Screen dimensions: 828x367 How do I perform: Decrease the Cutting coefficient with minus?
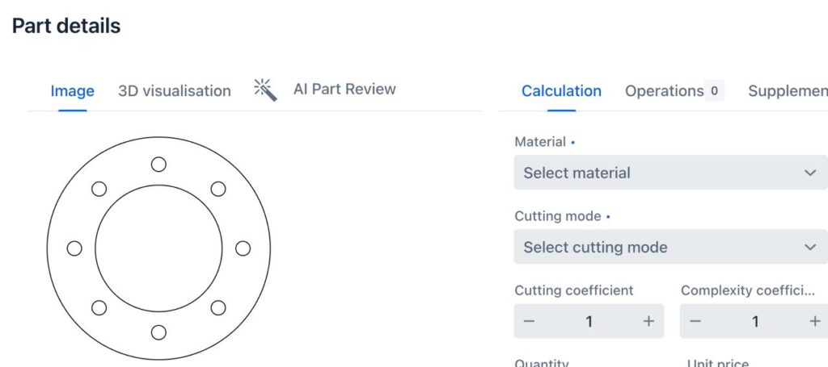point(529,321)
